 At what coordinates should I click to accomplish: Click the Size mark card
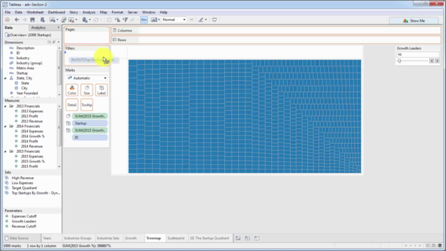[86, 90]
